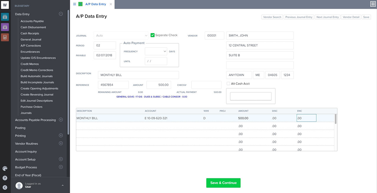Open the teal module icon in left rail
The width and height of the screenshot is (377, 193).
[5, 17]
